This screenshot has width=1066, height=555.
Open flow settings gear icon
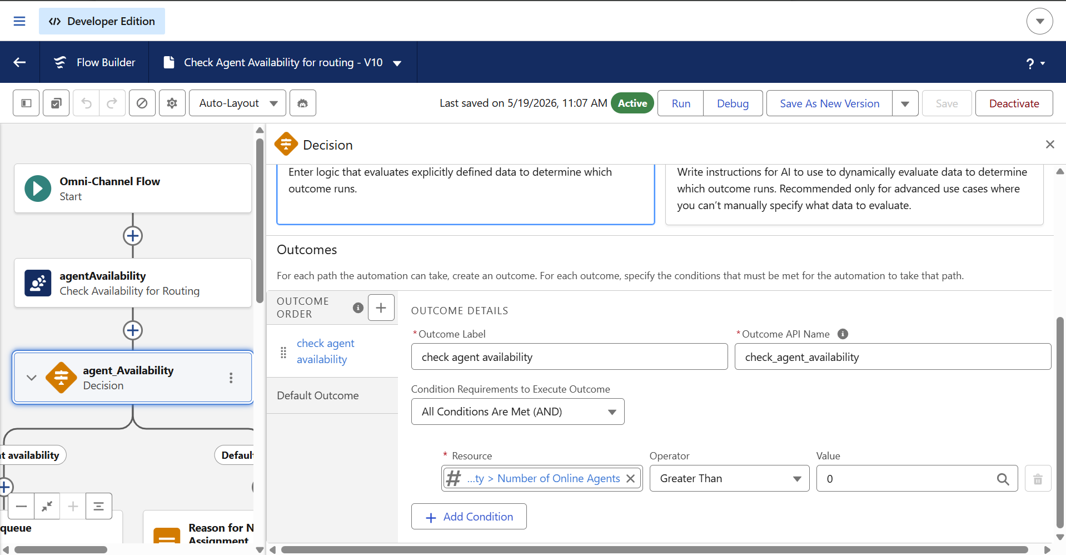pyautogui.click(x=172, y=103)
